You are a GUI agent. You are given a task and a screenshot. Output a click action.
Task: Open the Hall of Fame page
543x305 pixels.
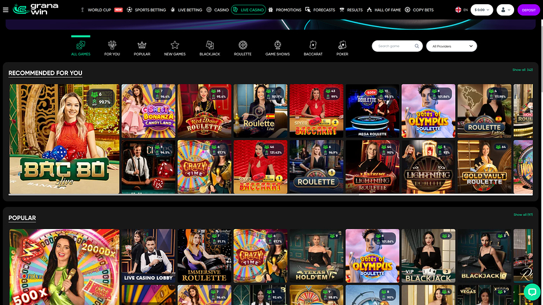(x=384, y=10)
